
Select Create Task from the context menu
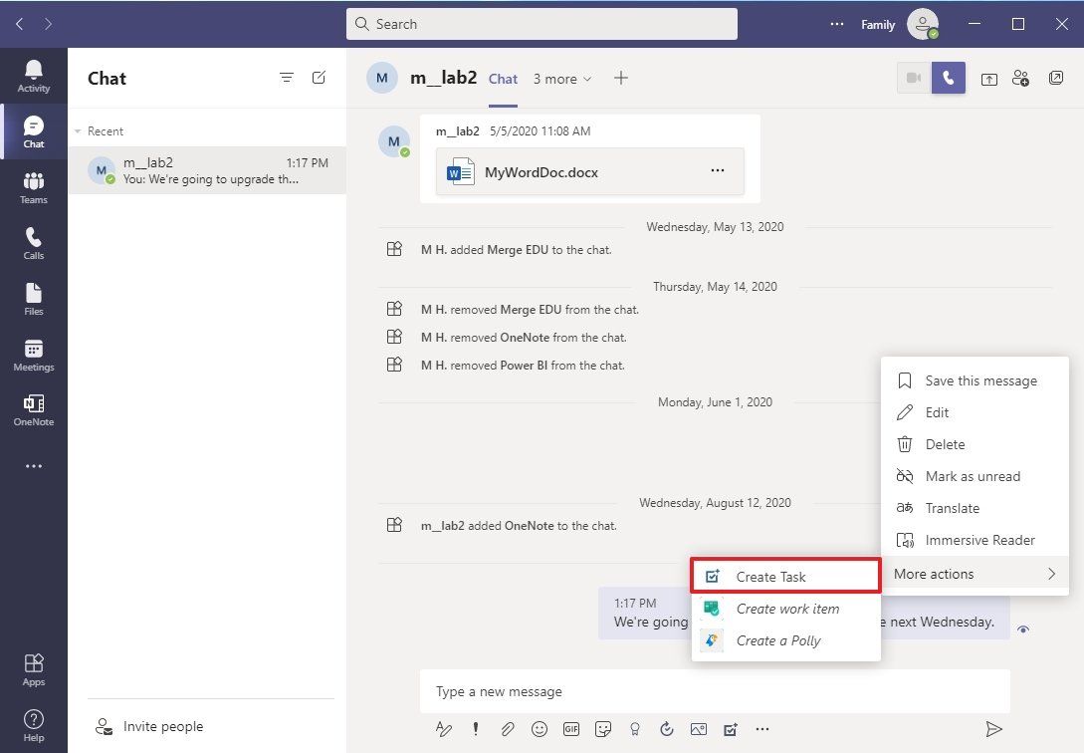pyautogui.click(x=785, y=576)
